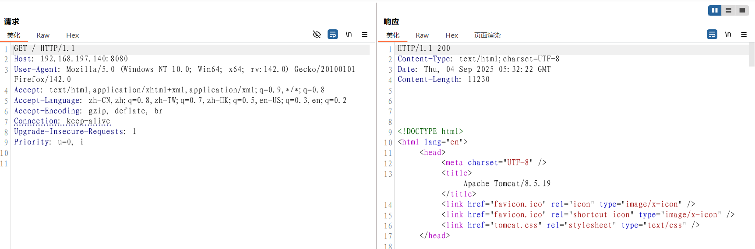Toggle \n newline display in response panel

point(728,34)
